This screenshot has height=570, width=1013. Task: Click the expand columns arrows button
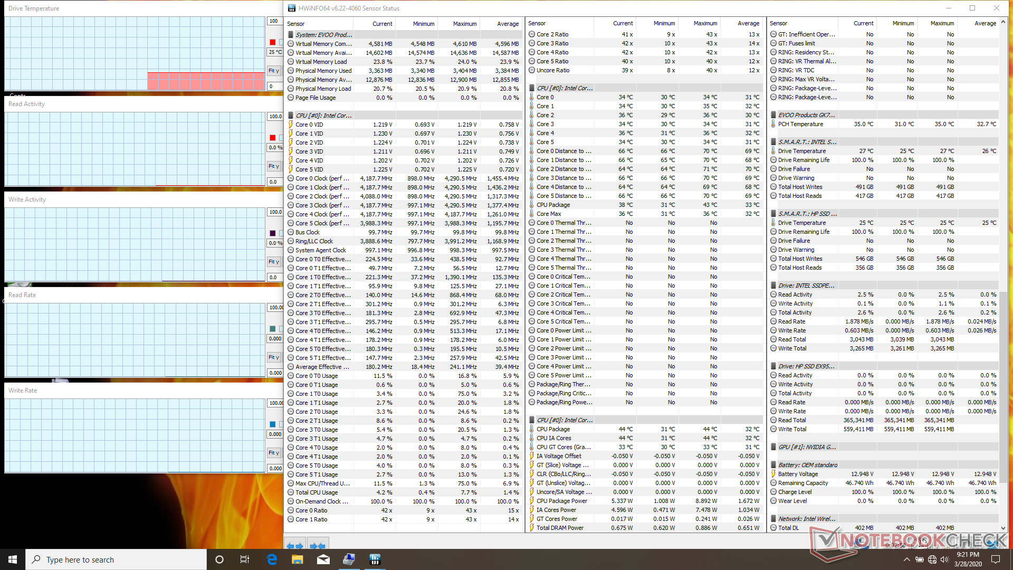point(295,545)
